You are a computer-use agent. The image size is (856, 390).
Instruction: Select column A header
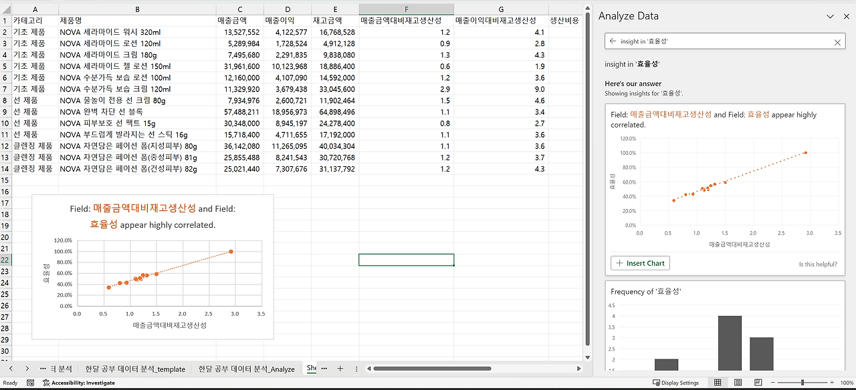[35, 9]
